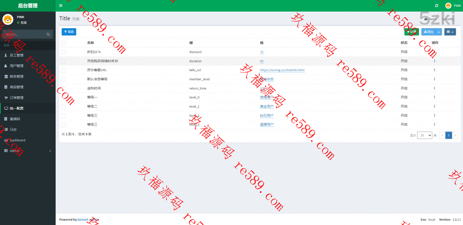The image size is (463, 225).
Task: Focus the sidebar Search input field
Action: [24, 34]
